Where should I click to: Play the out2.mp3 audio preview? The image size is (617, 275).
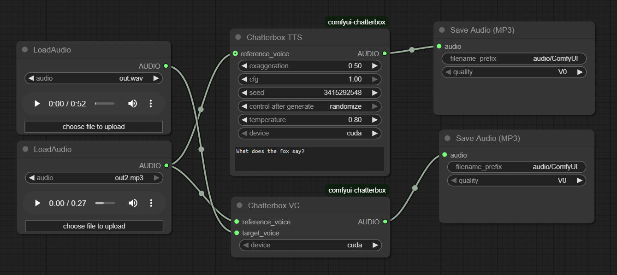[x=38, y=203]
